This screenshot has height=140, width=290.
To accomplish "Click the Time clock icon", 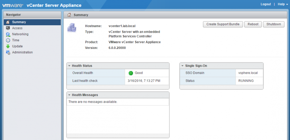I will [x=8, y=40].
